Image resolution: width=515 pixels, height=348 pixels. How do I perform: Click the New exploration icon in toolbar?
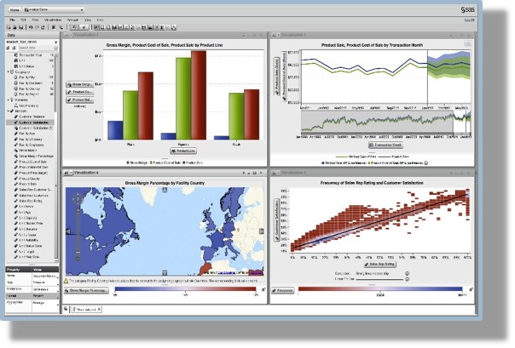point(9,27)
